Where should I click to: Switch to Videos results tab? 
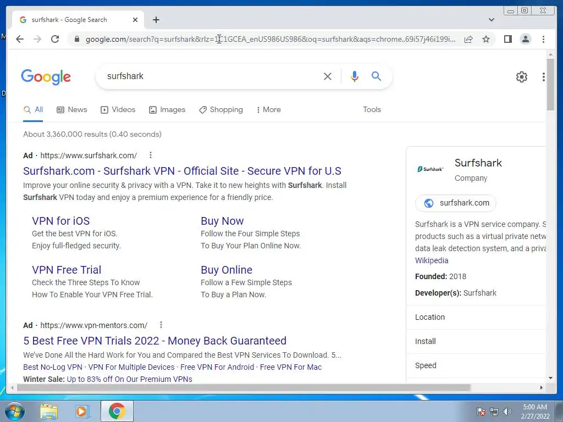(x=118, y=110)
